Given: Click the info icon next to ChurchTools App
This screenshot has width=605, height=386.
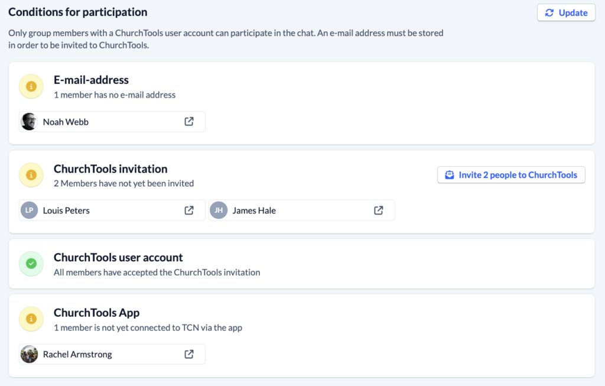Looking at the screenshot, I should tap(31, 319).
